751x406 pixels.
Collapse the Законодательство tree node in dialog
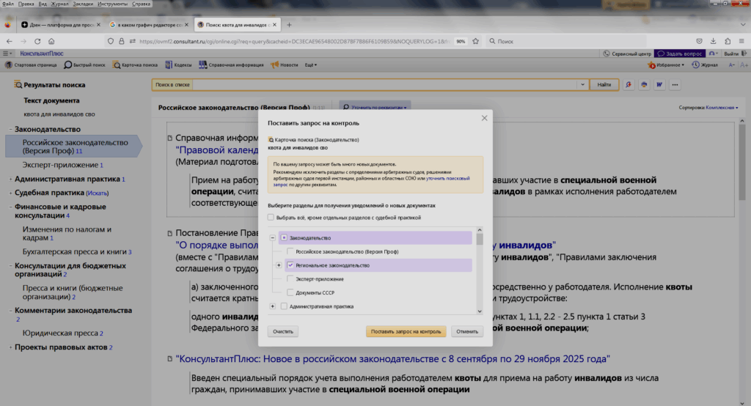pos(273,238)
